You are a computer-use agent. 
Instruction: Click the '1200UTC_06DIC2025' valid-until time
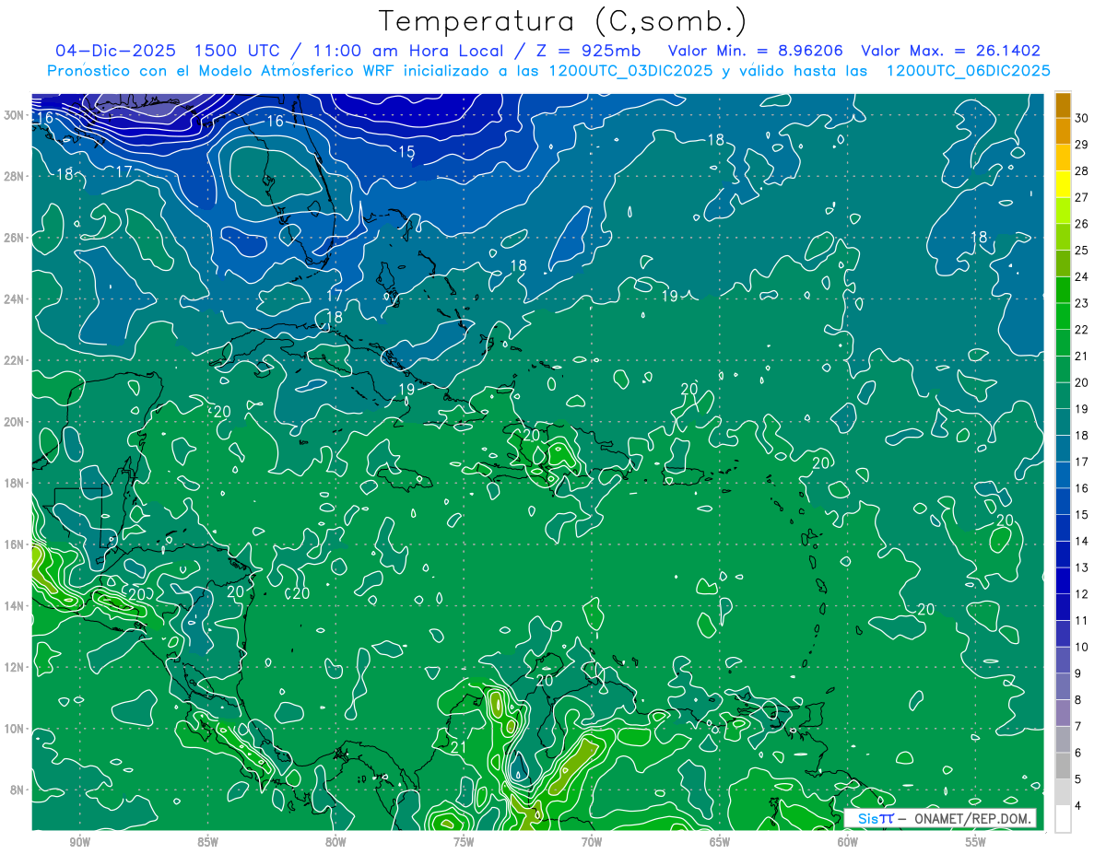tap(968, 71)
